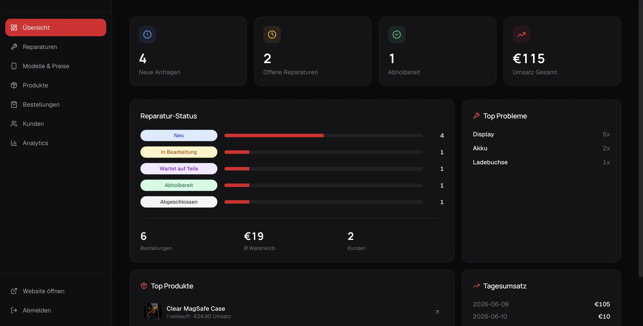Viewport: 643px width, 326px height.
Task: Click the phone icon beside Modelle & Preise
Action: coord(14,66)
